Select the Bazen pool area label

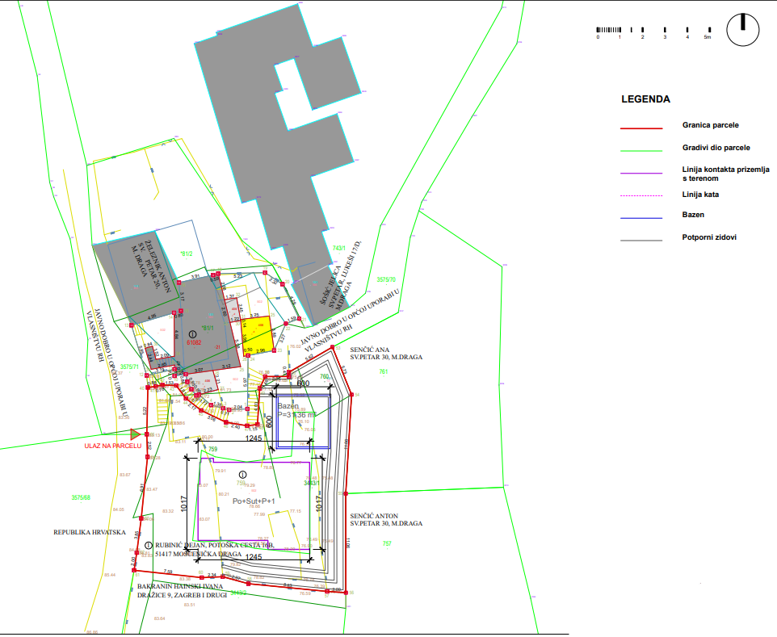(x=289, y=406)
